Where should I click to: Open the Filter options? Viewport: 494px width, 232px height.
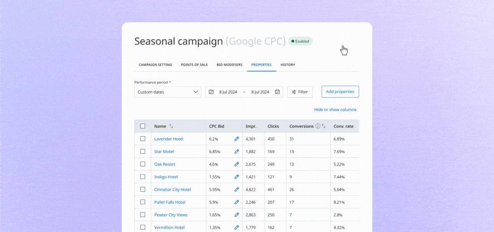click(300, 92)
